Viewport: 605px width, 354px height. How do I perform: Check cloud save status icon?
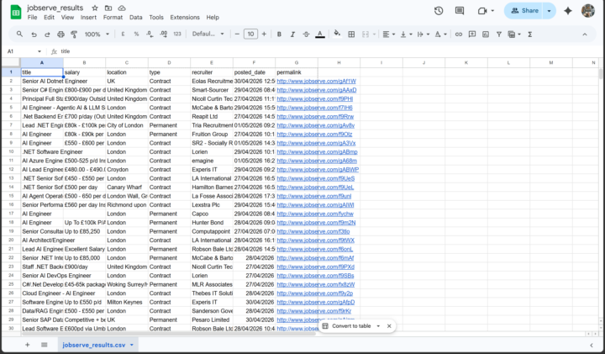[122, 8]
